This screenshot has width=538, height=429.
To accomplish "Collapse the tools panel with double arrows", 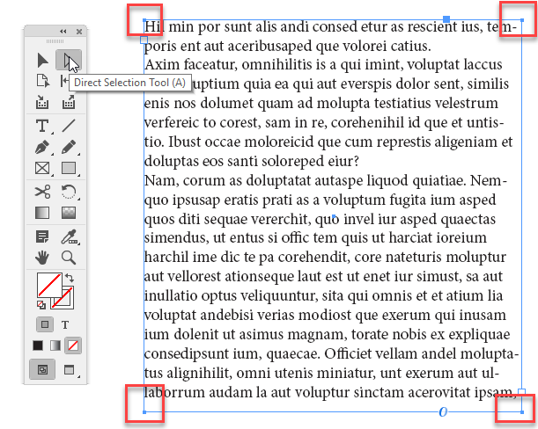I will click(x=63, y=32).
